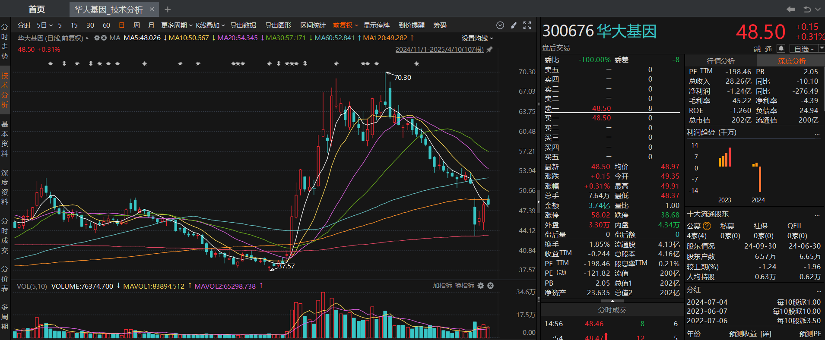The image size is (825, 340).
Task: Remove the MA indicator with X icon
Action: click(x=104, y=38)
